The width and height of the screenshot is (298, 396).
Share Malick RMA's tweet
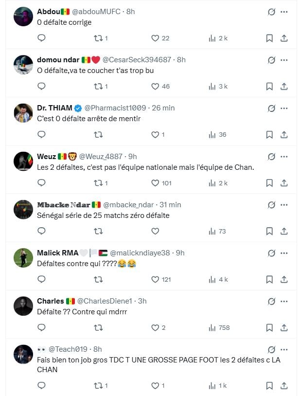pos(284,279)
